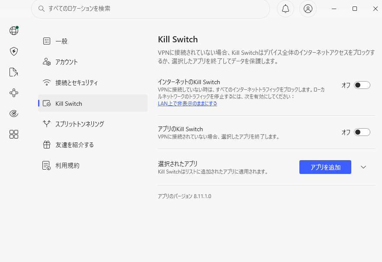Click the インターネットのKill Switch label
The width and height of the screenshot is (382, 262).
click(189, 82)
